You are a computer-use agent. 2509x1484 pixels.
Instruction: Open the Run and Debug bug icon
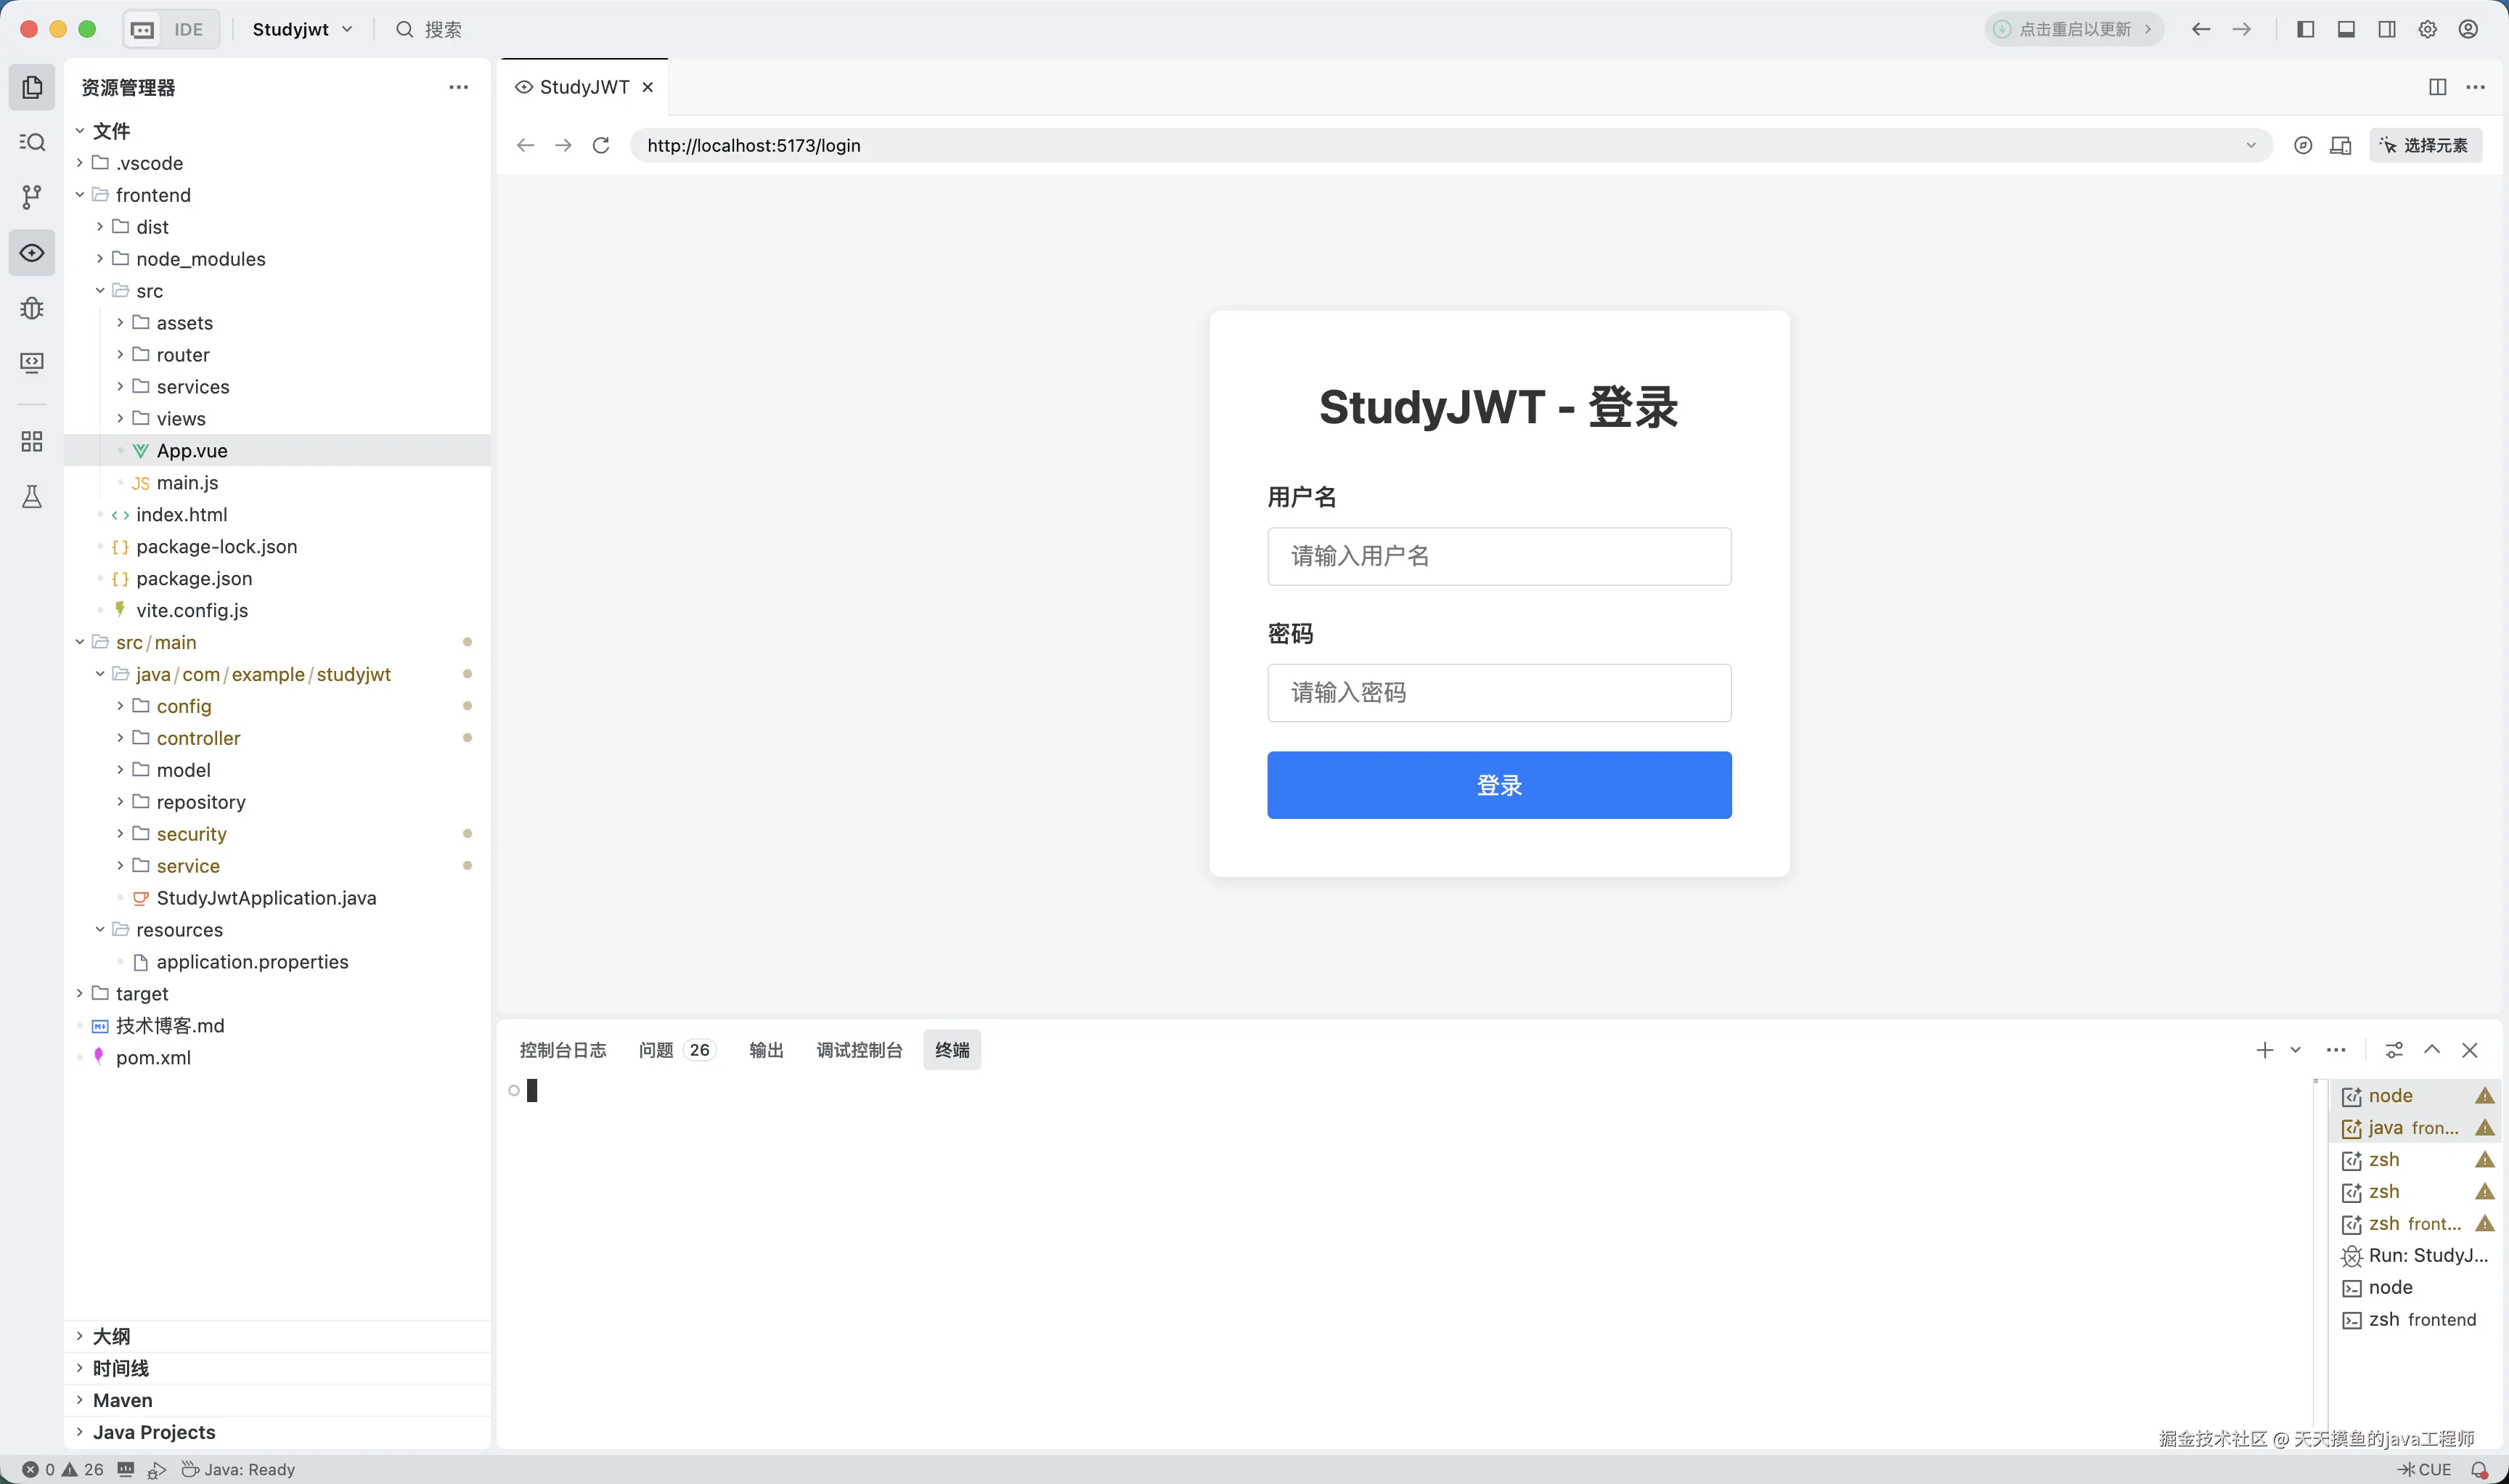pyautogui.click(x=32, y=307)
